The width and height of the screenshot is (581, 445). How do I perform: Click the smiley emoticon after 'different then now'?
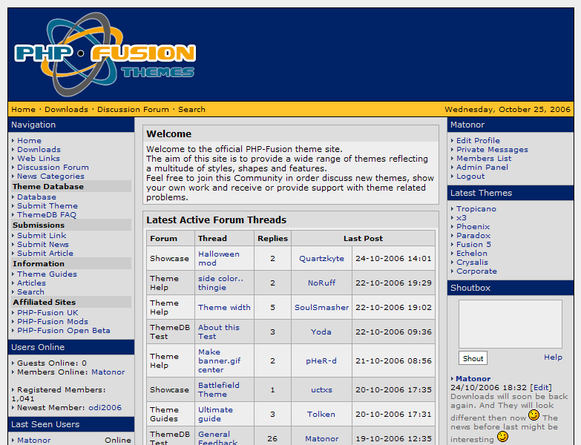(x=534, y=415)
